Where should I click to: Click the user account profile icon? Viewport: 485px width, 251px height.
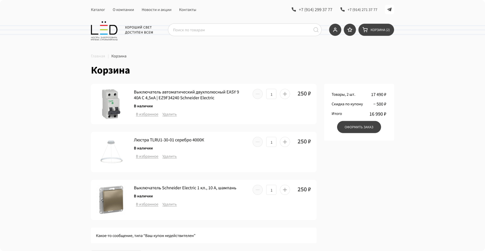[x=335, y=30]
